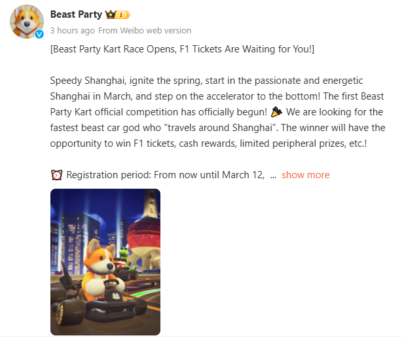This screenshot has width=402, height=342.
Task: Open the Beast Party corgi avatar
Action: click(x=26, y=21)
